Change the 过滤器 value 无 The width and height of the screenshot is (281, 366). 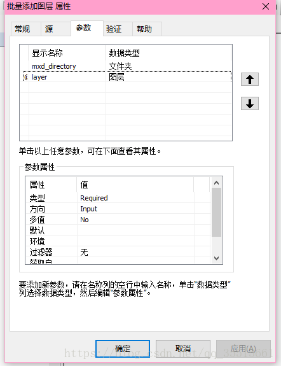click(135, 252)
